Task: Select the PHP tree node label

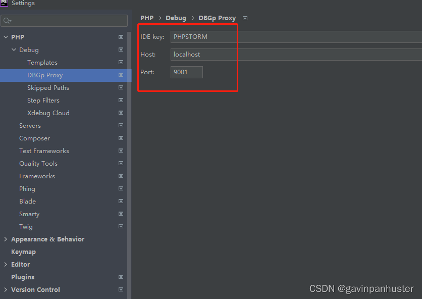Action: pos(18,37)
